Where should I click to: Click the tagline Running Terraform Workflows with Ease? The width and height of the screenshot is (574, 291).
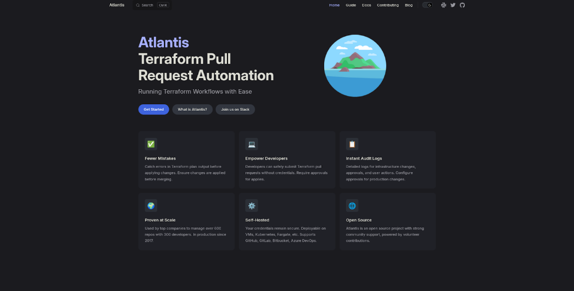[x=195, y=92]
